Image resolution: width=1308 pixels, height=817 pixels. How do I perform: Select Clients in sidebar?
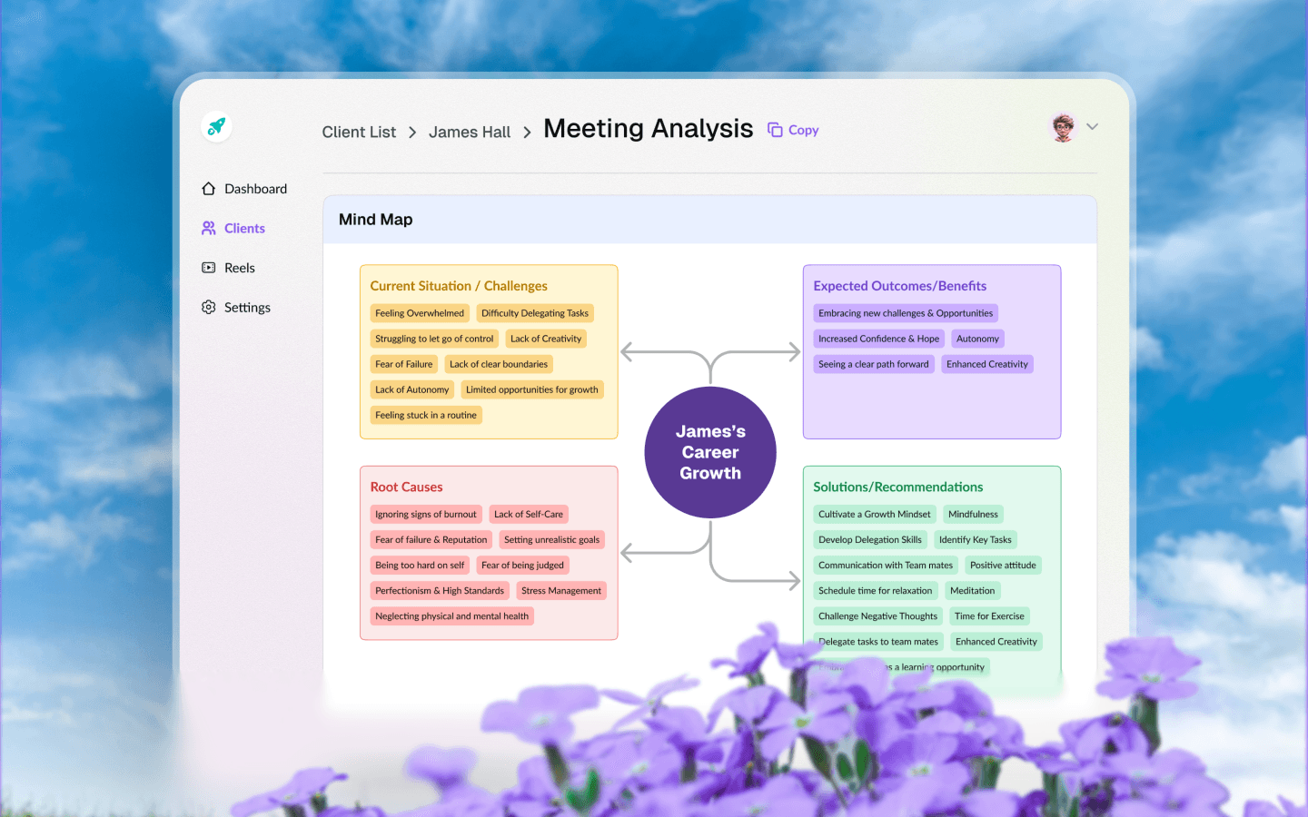click(x=244, y=228)
